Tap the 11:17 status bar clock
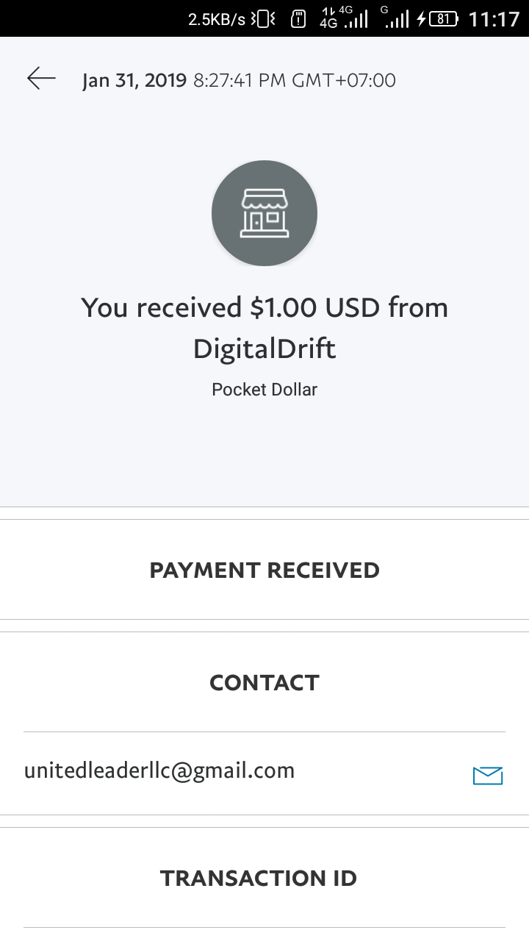This screenshot has width=529, height=941. [494, 19]
